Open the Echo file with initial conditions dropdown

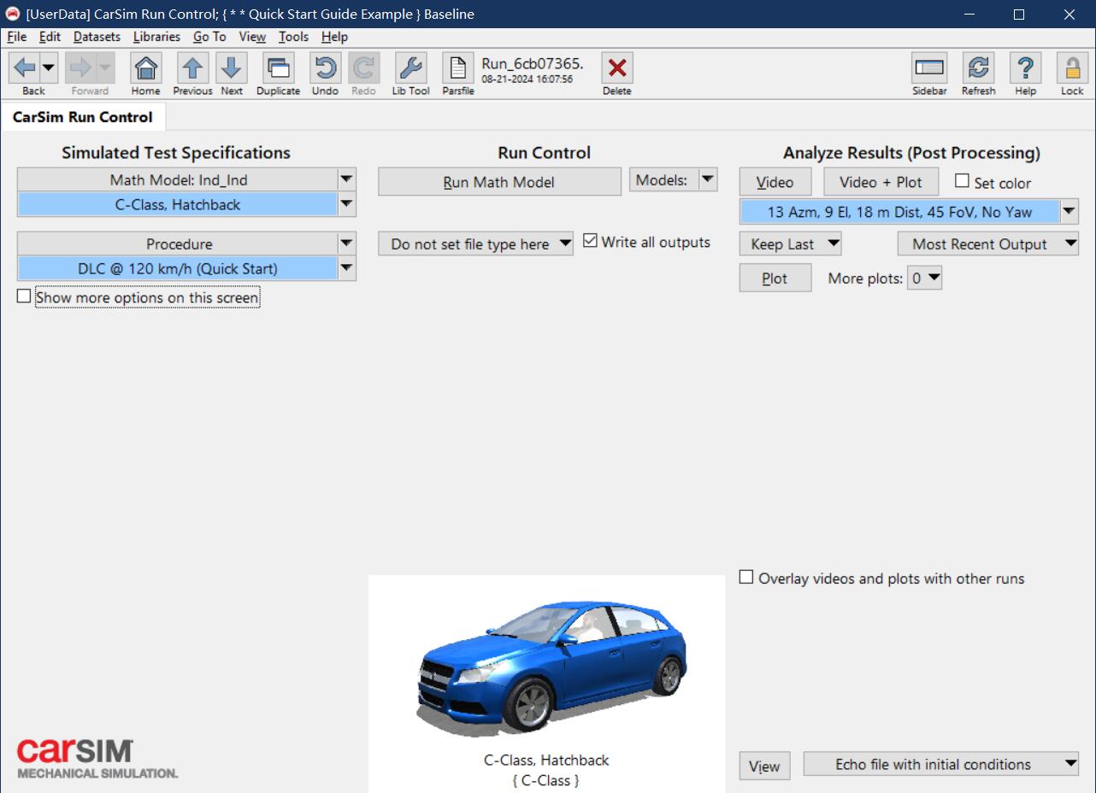point(941,764)
